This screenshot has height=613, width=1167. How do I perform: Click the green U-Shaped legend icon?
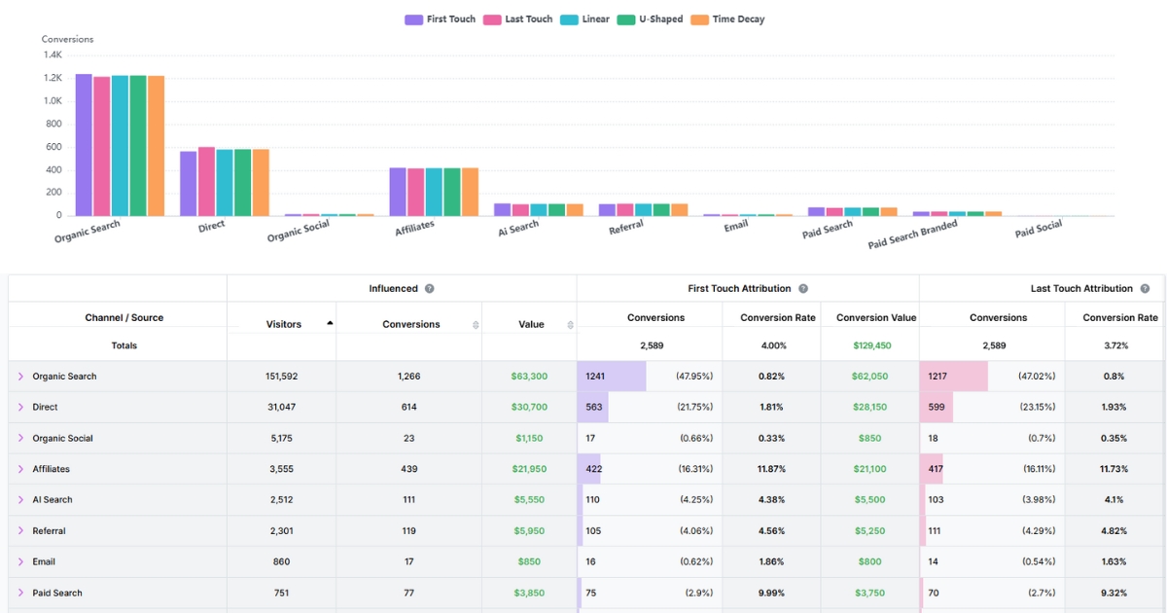623,18
